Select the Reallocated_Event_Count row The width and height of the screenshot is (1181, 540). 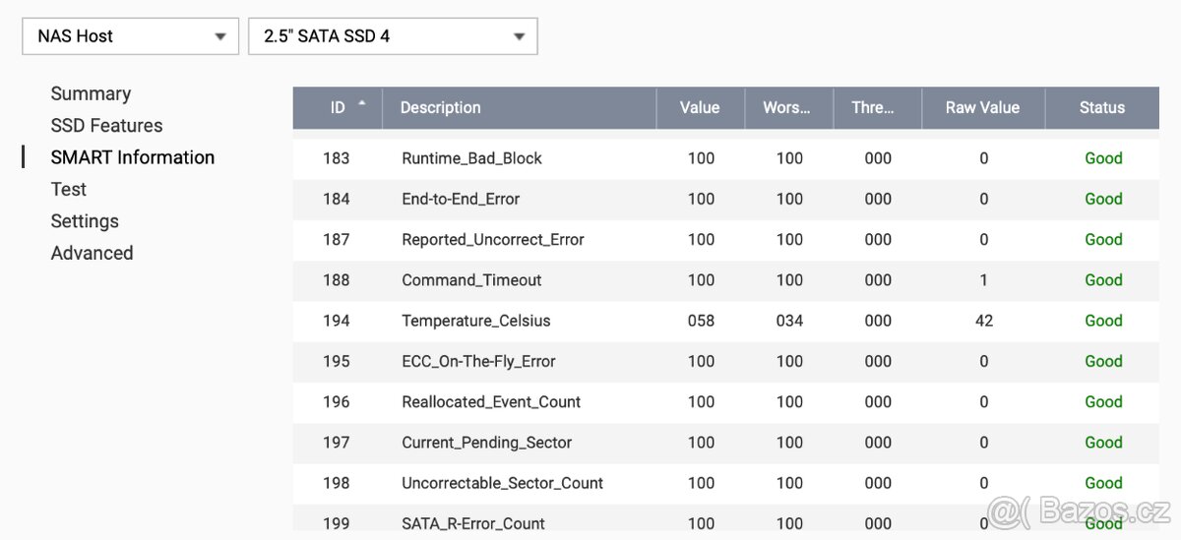click(x=491, y=402)
